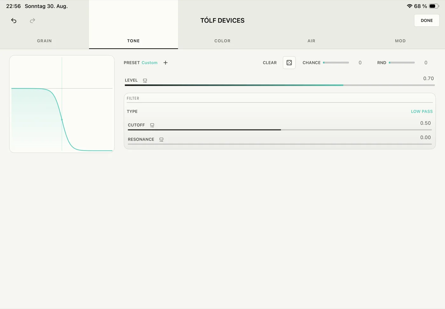The height and width of the screenshot is (309, 445).
Task: Check the battery status icon
Action: point(434,6)
